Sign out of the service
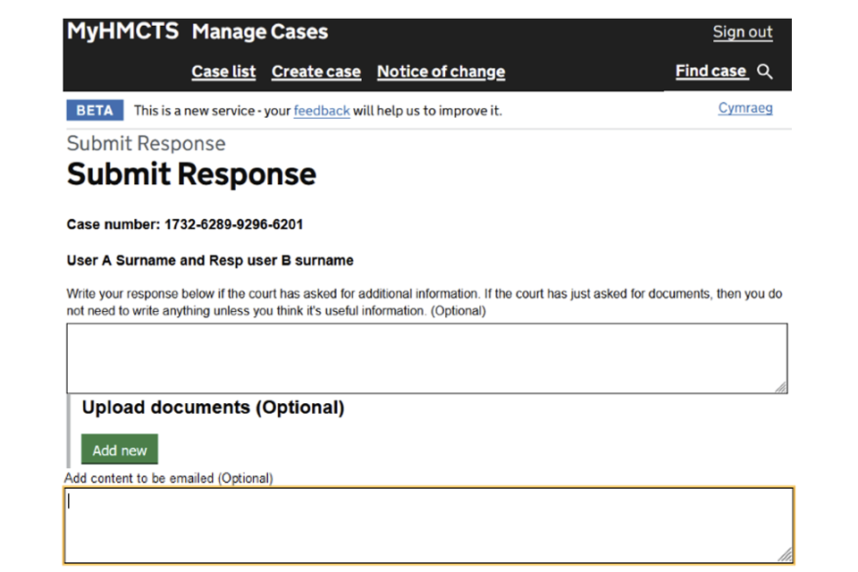Screen dimensions: 858x572 pyautogui.click(x=742, y=32)
